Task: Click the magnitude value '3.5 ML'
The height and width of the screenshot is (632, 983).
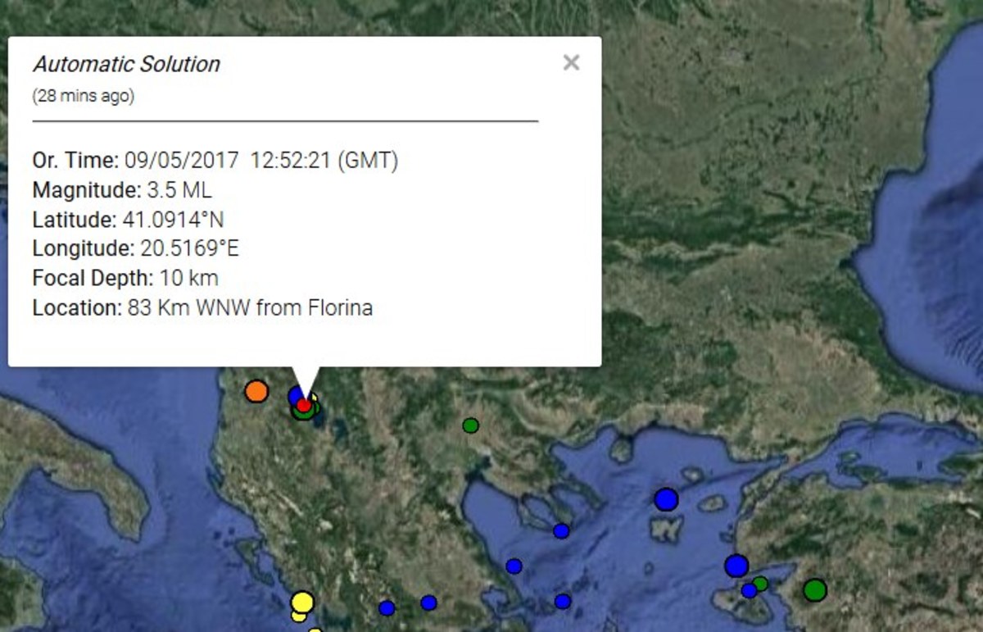Action: click(179, 190)
